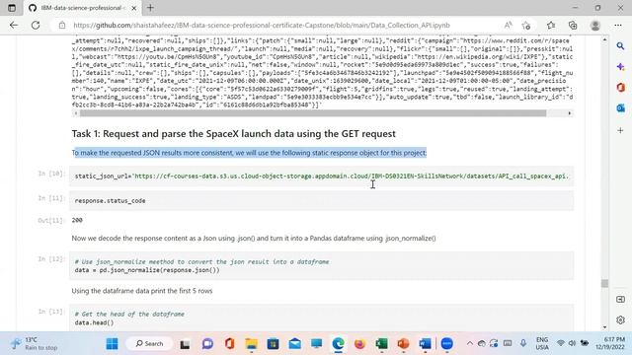Open Task View on the taskbar
632x355 pixels.
tap(185, 344)
